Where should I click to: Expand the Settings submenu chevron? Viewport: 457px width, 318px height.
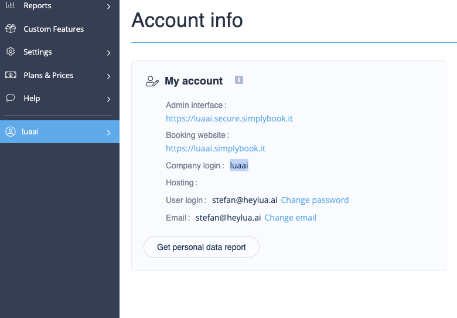109,53
